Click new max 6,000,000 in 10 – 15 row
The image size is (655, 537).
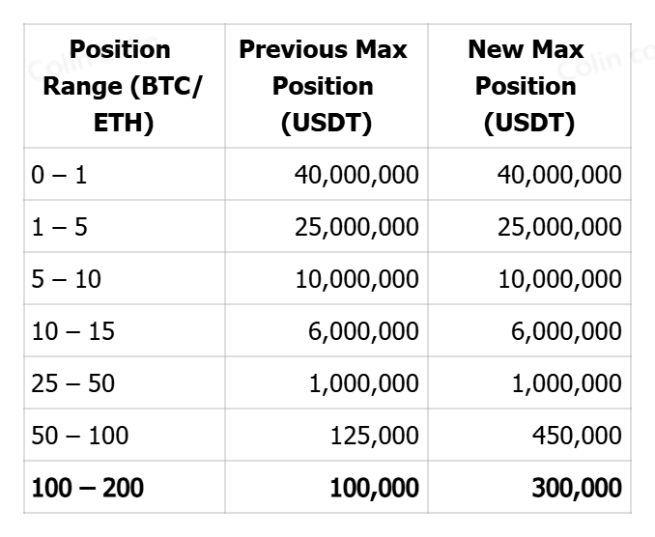pyautogui.click(x=566, y=331)
